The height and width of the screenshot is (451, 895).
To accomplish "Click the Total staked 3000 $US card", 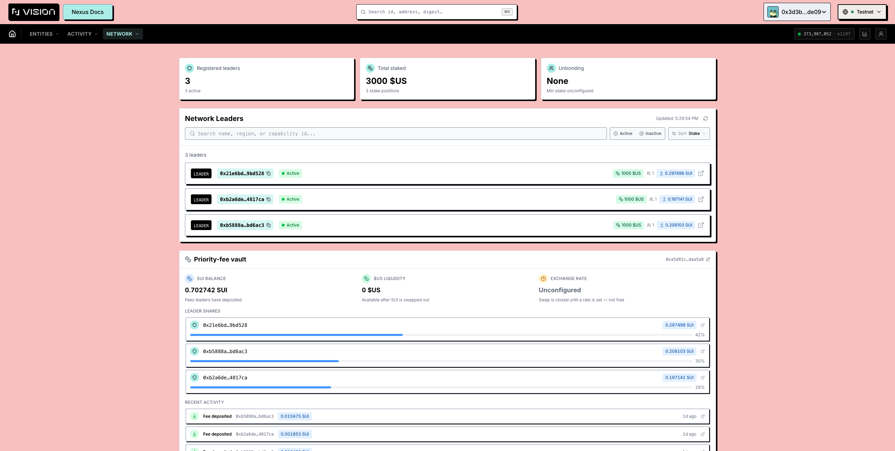I will coord(447,79).
